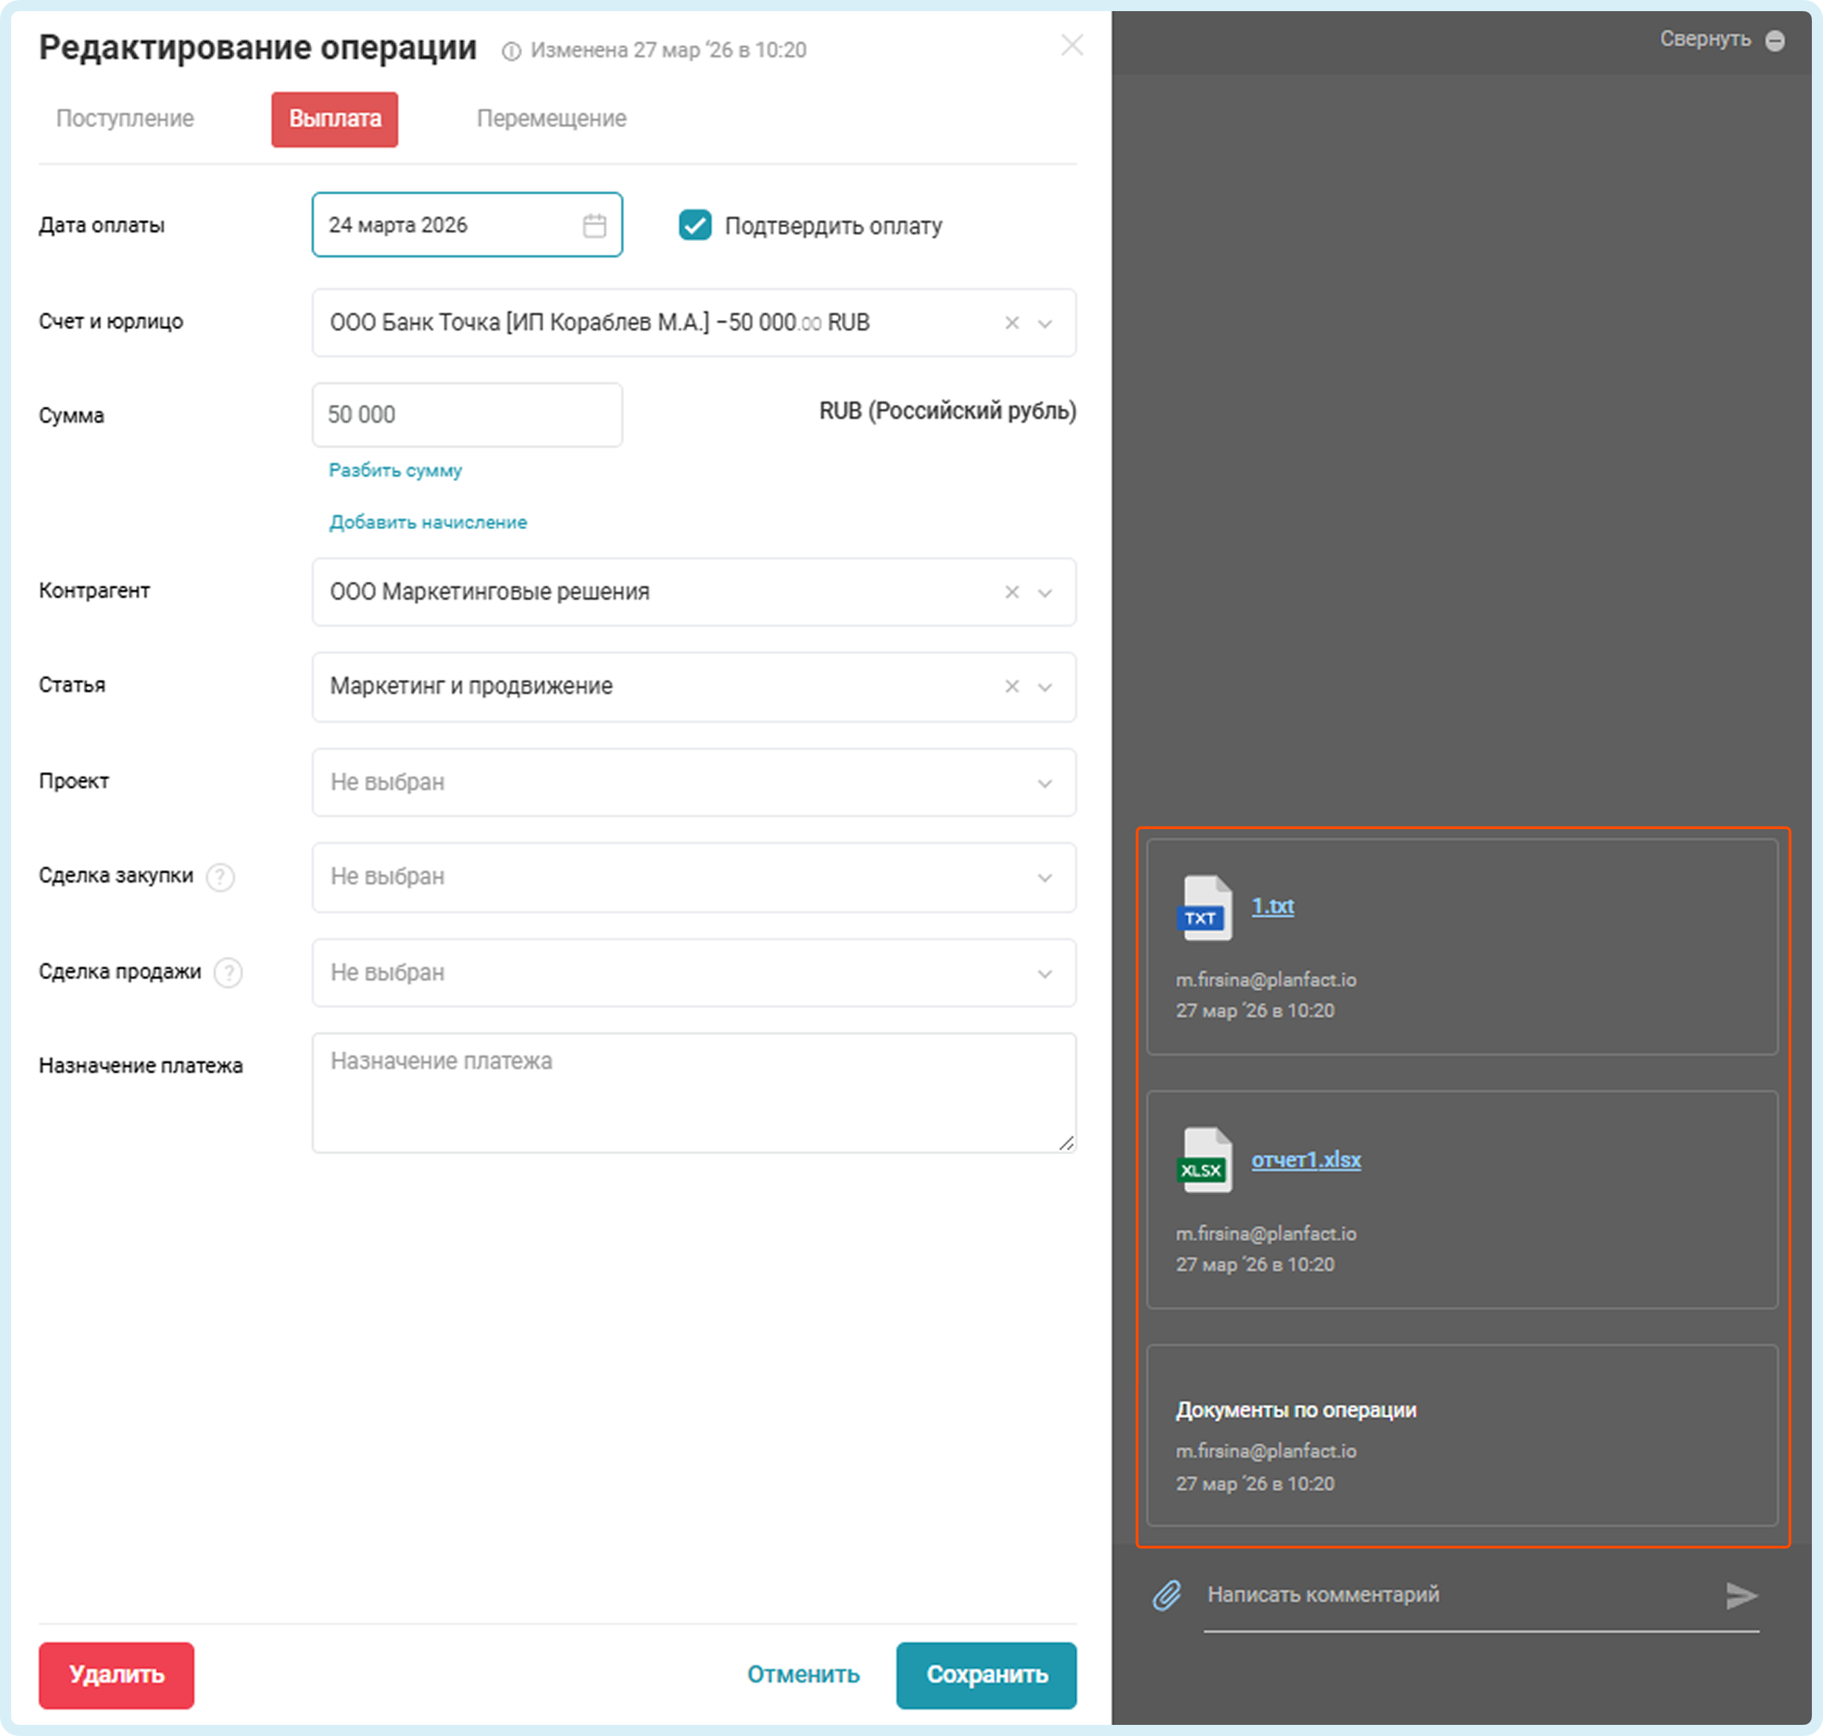
Task: Click the TXT file icon
Action: pos(1206,908)
